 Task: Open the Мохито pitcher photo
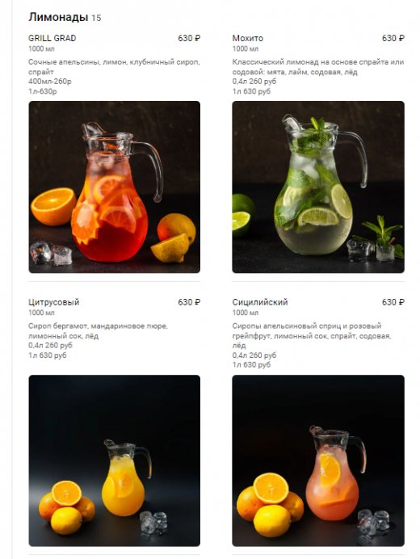pyautogui.click(x=318, y=187)
